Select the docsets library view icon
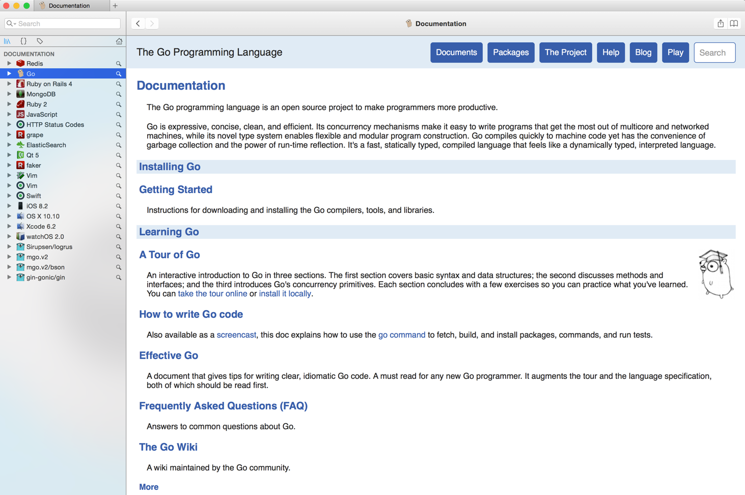Viewport: 745px width, 495px height. (x=7, y=41)
